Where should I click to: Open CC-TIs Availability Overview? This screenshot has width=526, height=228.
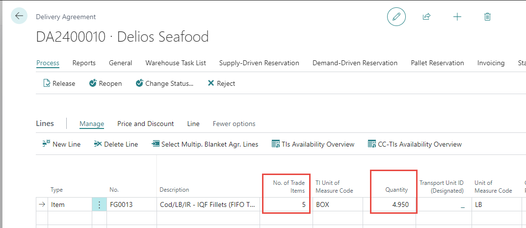(x=415, y=144)
